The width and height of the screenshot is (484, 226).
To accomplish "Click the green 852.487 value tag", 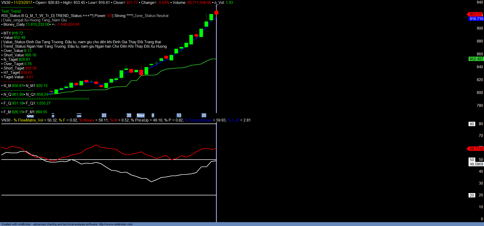I will pos(476,59).
